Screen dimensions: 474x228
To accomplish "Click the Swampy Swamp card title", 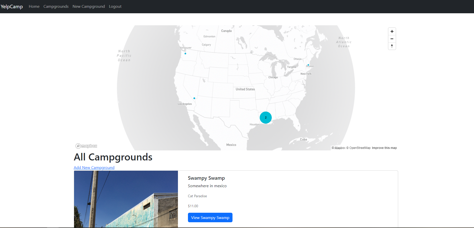I will point(206,178).
